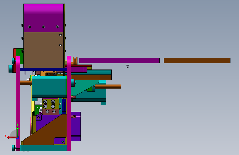Pick the brown plate above teal bracket
This screenshot has width=239, height=155.
(x=92, y=77)
